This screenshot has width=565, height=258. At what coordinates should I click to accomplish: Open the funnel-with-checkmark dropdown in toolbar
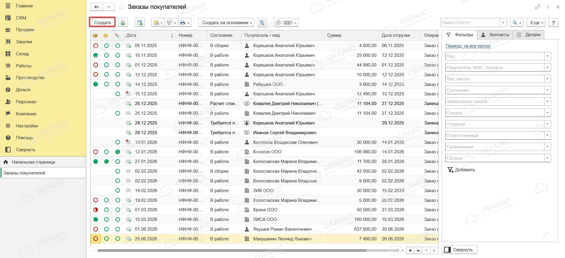171,23
